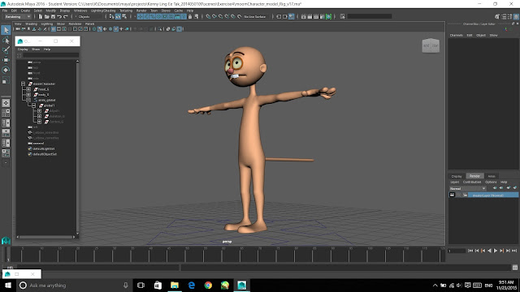Image resolution: width=520 pixels, height=292 pixels.
Task: Click Select camera icon in panel toolbar
Action: click(18, 29)
